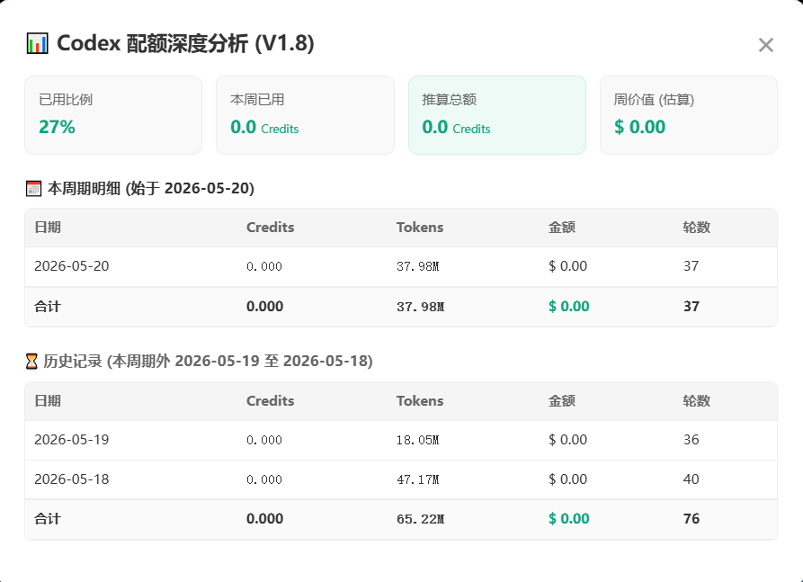This screenshot has width=803, height=582.
Task: Click the 47.17M tokens cell
Action: click(418, 479)
